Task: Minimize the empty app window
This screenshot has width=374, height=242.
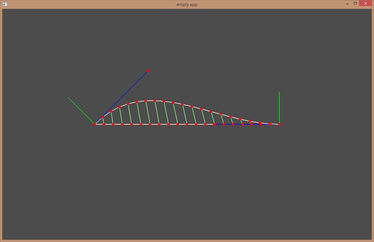Action: click(347, 4)
